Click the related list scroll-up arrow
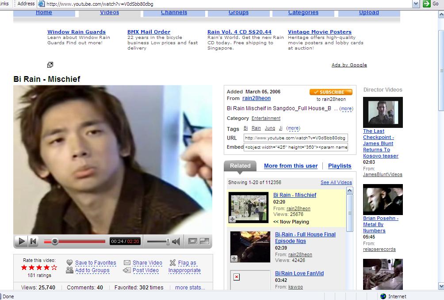This screenshot has height=300, width=444. 350,191
